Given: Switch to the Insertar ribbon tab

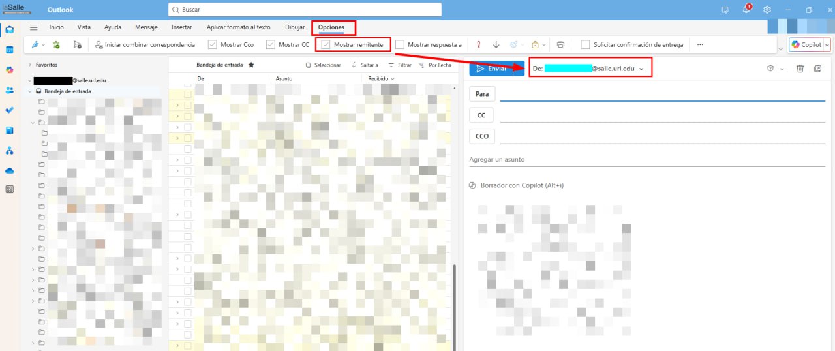Looking at the screenshot, I should [x=181, y=27].
